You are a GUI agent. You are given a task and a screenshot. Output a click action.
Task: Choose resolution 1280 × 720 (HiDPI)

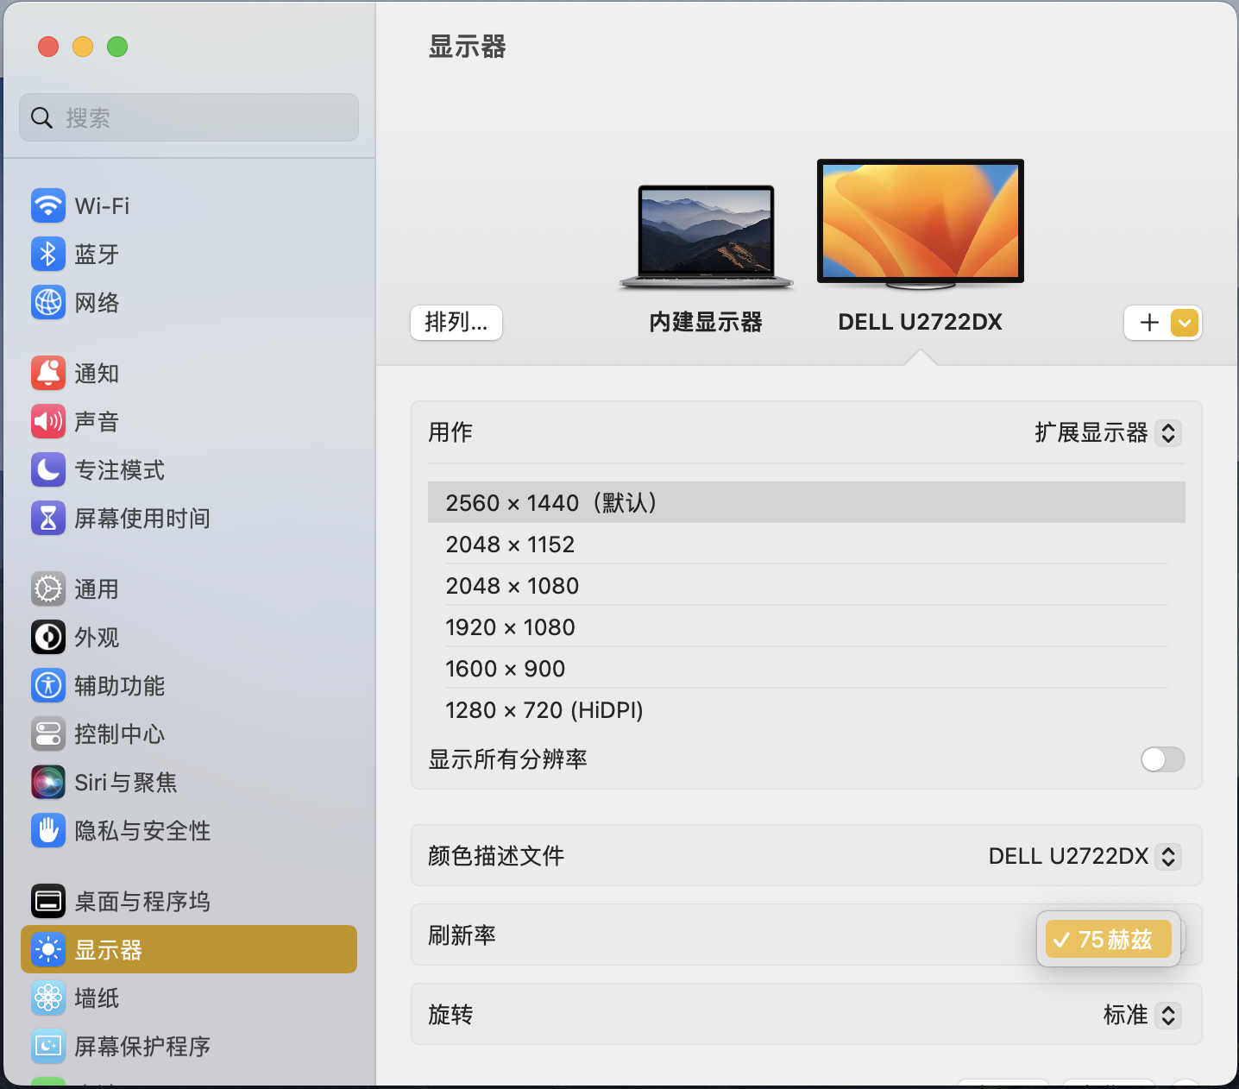(x=807, y=709)
